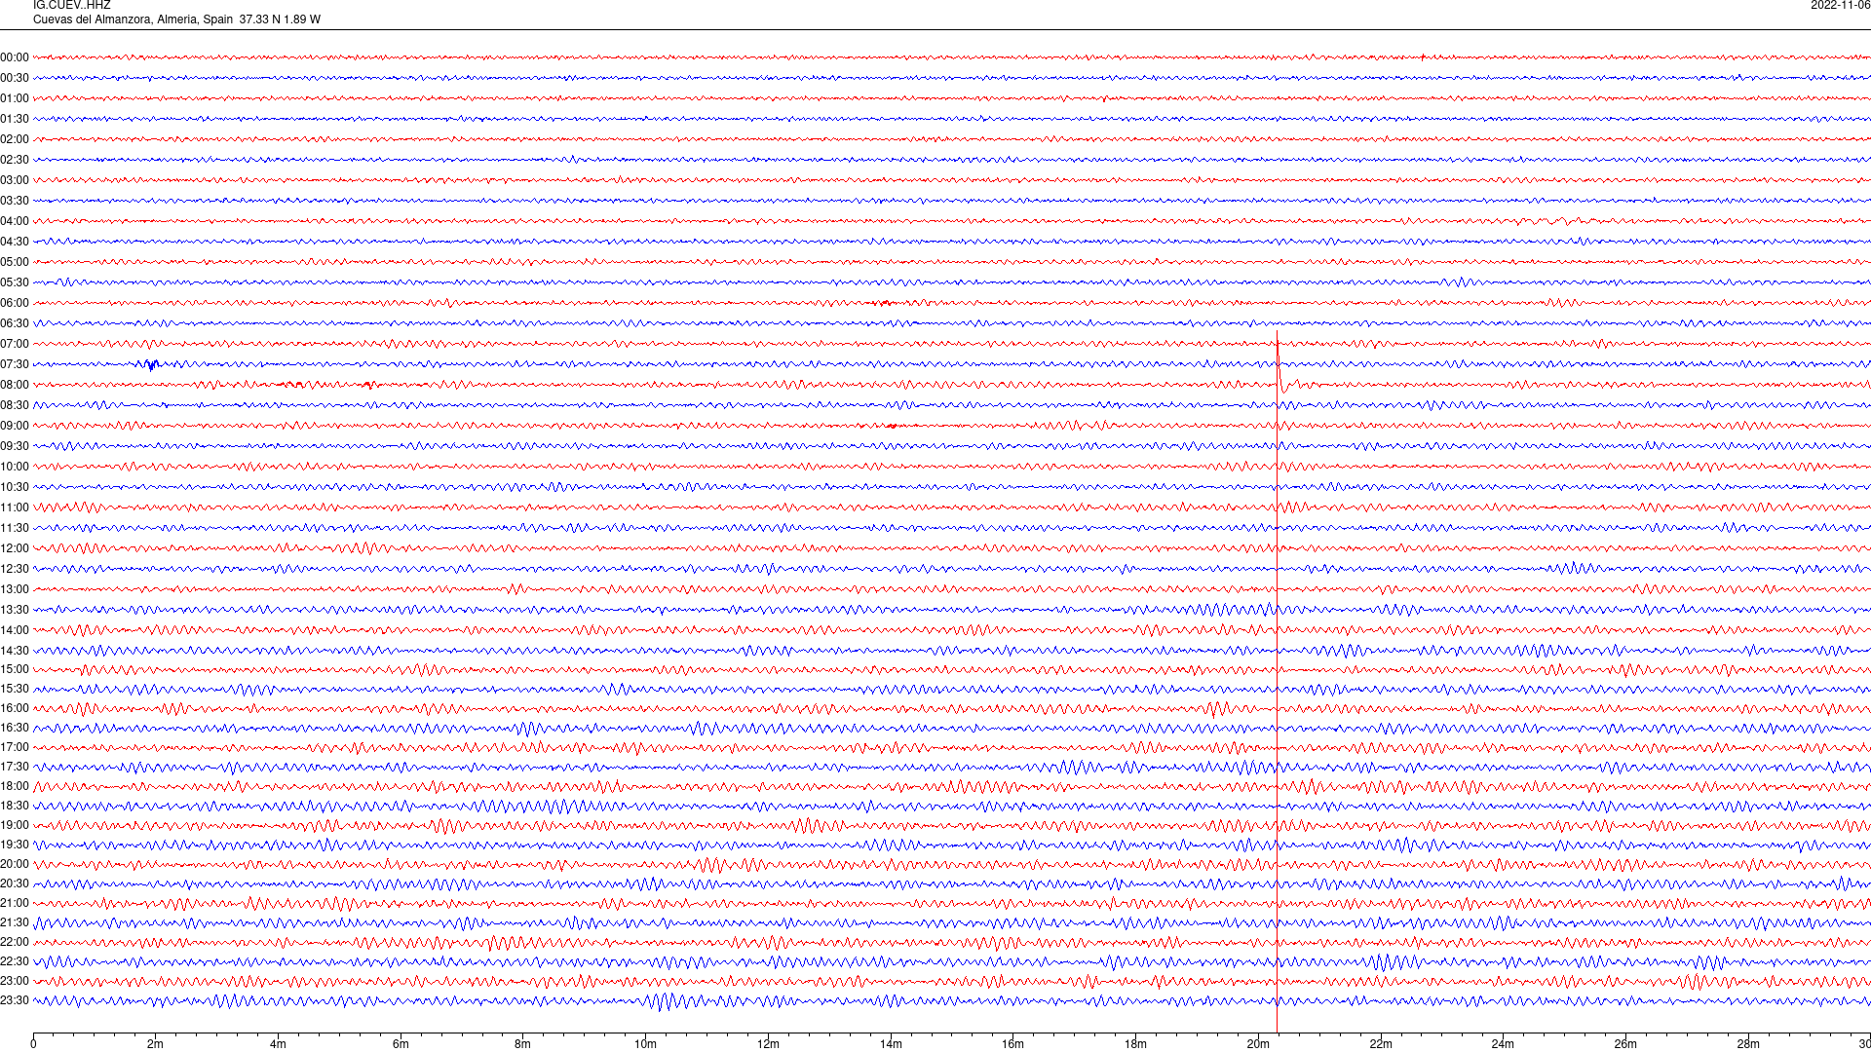Select the 00:00 trace time label
Viewport: 1871px width, 1052px height.
(15, 57)
